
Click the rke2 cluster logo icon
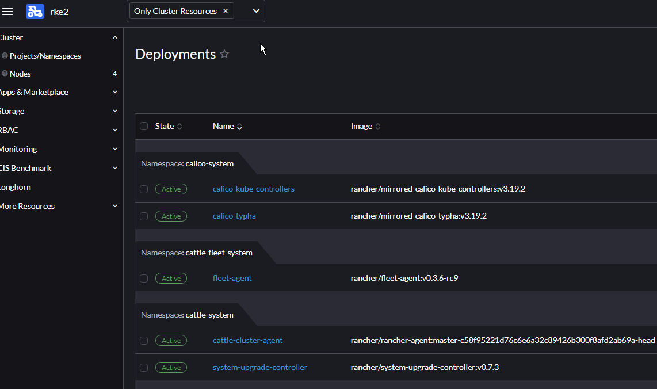34,11
